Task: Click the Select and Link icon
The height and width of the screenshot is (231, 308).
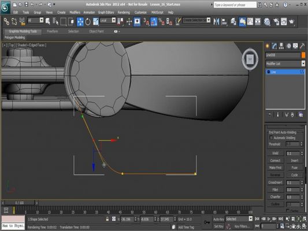Action: pos(6,21)
